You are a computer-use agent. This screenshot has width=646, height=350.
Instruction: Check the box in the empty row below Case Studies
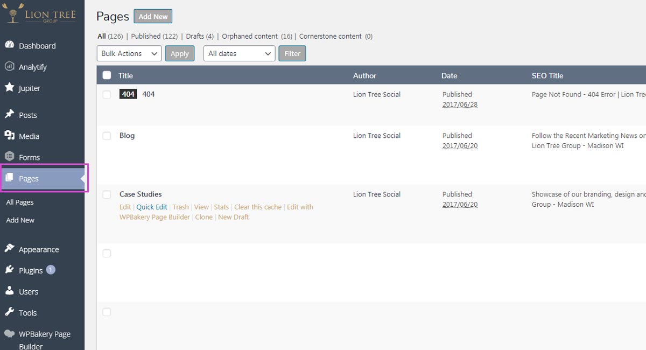click(x=107, y=253)
